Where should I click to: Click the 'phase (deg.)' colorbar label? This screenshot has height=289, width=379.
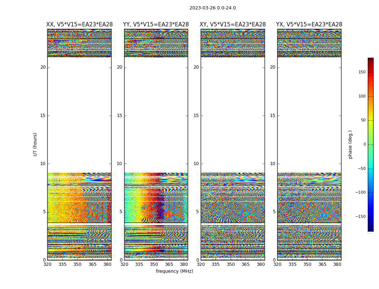[350, 144]
